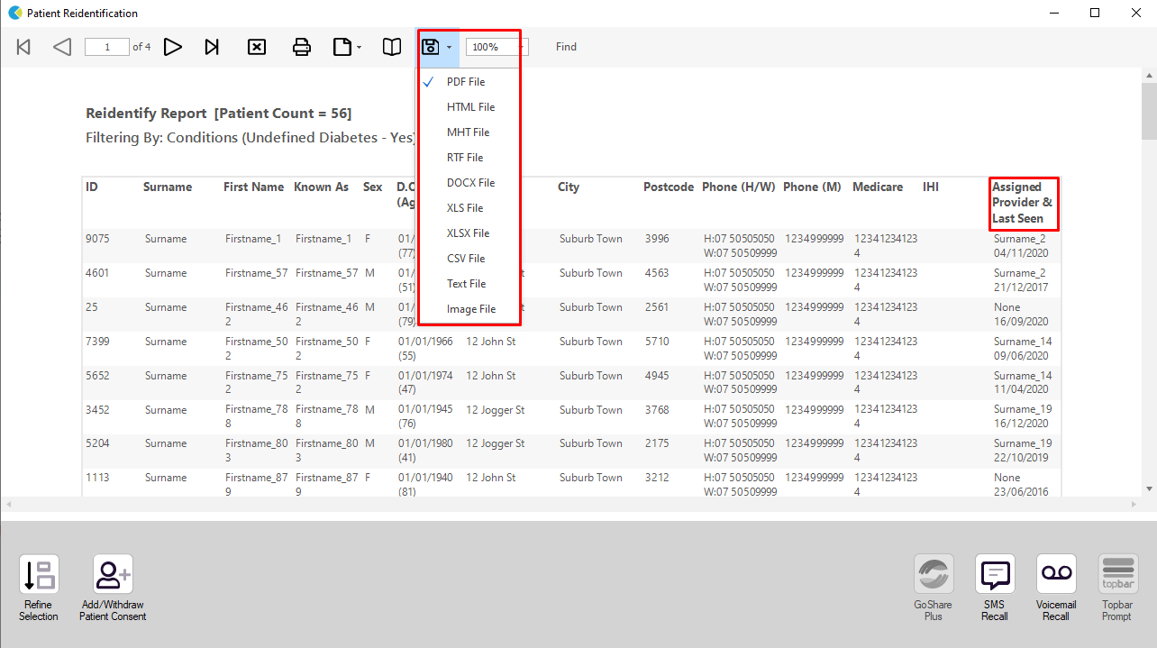The image size is (1157, 648).
Task: Start an SMS Recall
Action: click(996, 589)
